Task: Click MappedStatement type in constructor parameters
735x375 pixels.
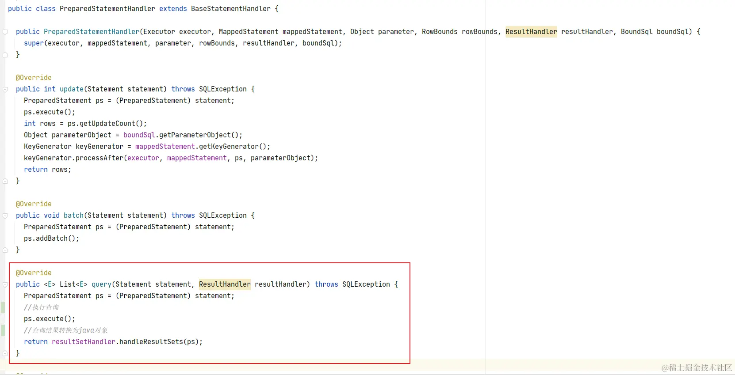Action: tap(249, 32)
